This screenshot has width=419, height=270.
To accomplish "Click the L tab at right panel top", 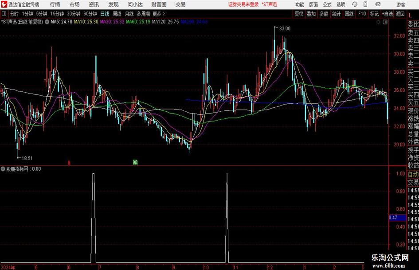I will 411,16.
